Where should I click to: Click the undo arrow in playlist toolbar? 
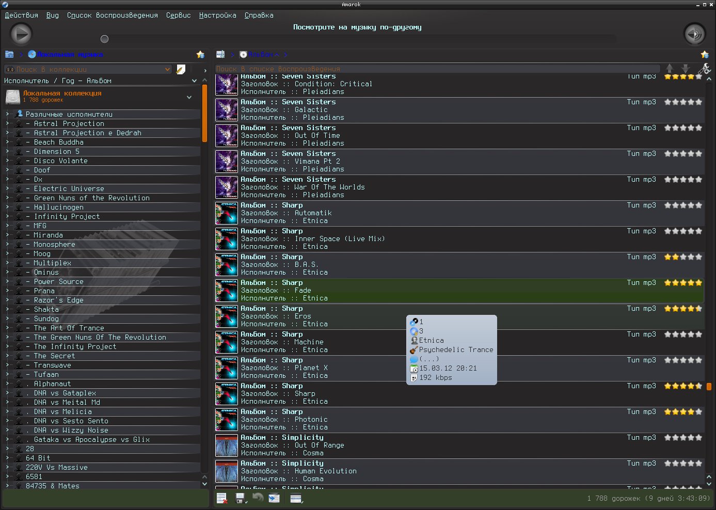click(258, 498)
